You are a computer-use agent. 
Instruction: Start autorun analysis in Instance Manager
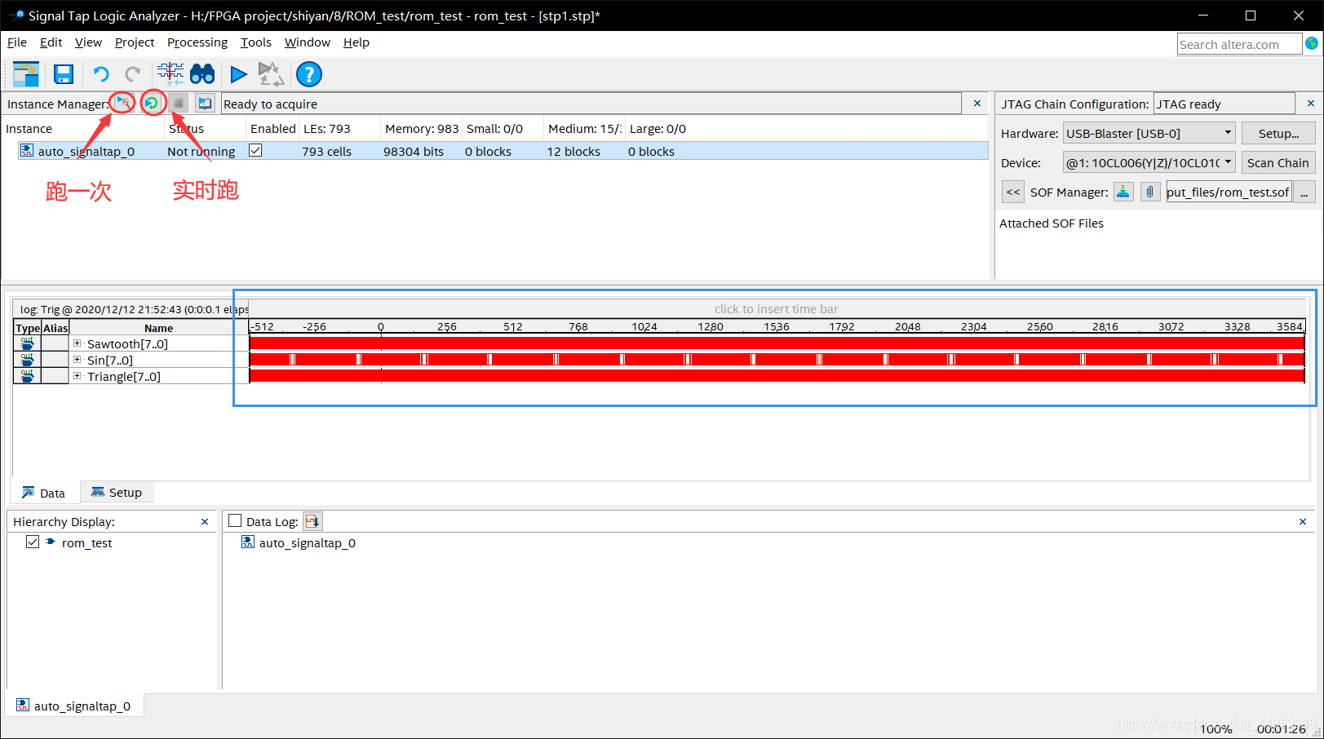pyautogui.click(x=152, y=103)
